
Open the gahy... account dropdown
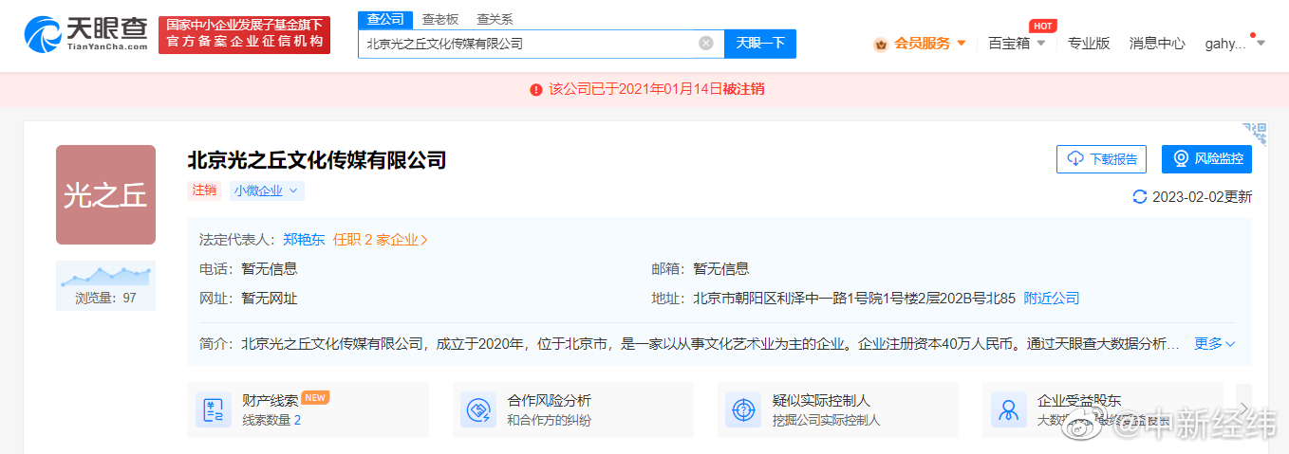coord(1235,44)
